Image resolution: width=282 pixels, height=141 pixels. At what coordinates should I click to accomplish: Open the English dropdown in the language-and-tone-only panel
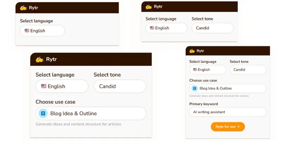(166, 28)
